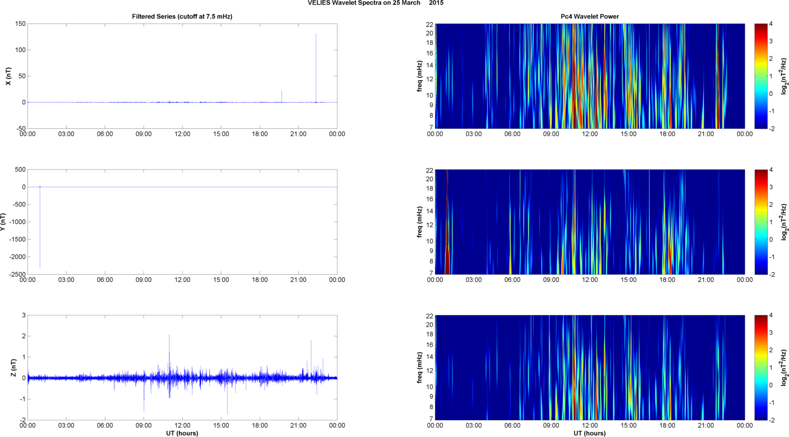
Task: Select the X (nT) axis label
Action: coord(8,76)
